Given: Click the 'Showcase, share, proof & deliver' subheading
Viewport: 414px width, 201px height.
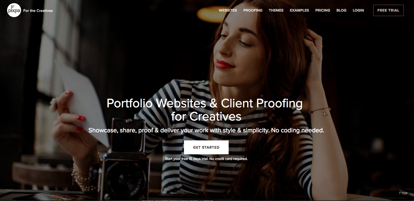Looking at the screenshot, I should pyautogui.click(x=206, y=130).
